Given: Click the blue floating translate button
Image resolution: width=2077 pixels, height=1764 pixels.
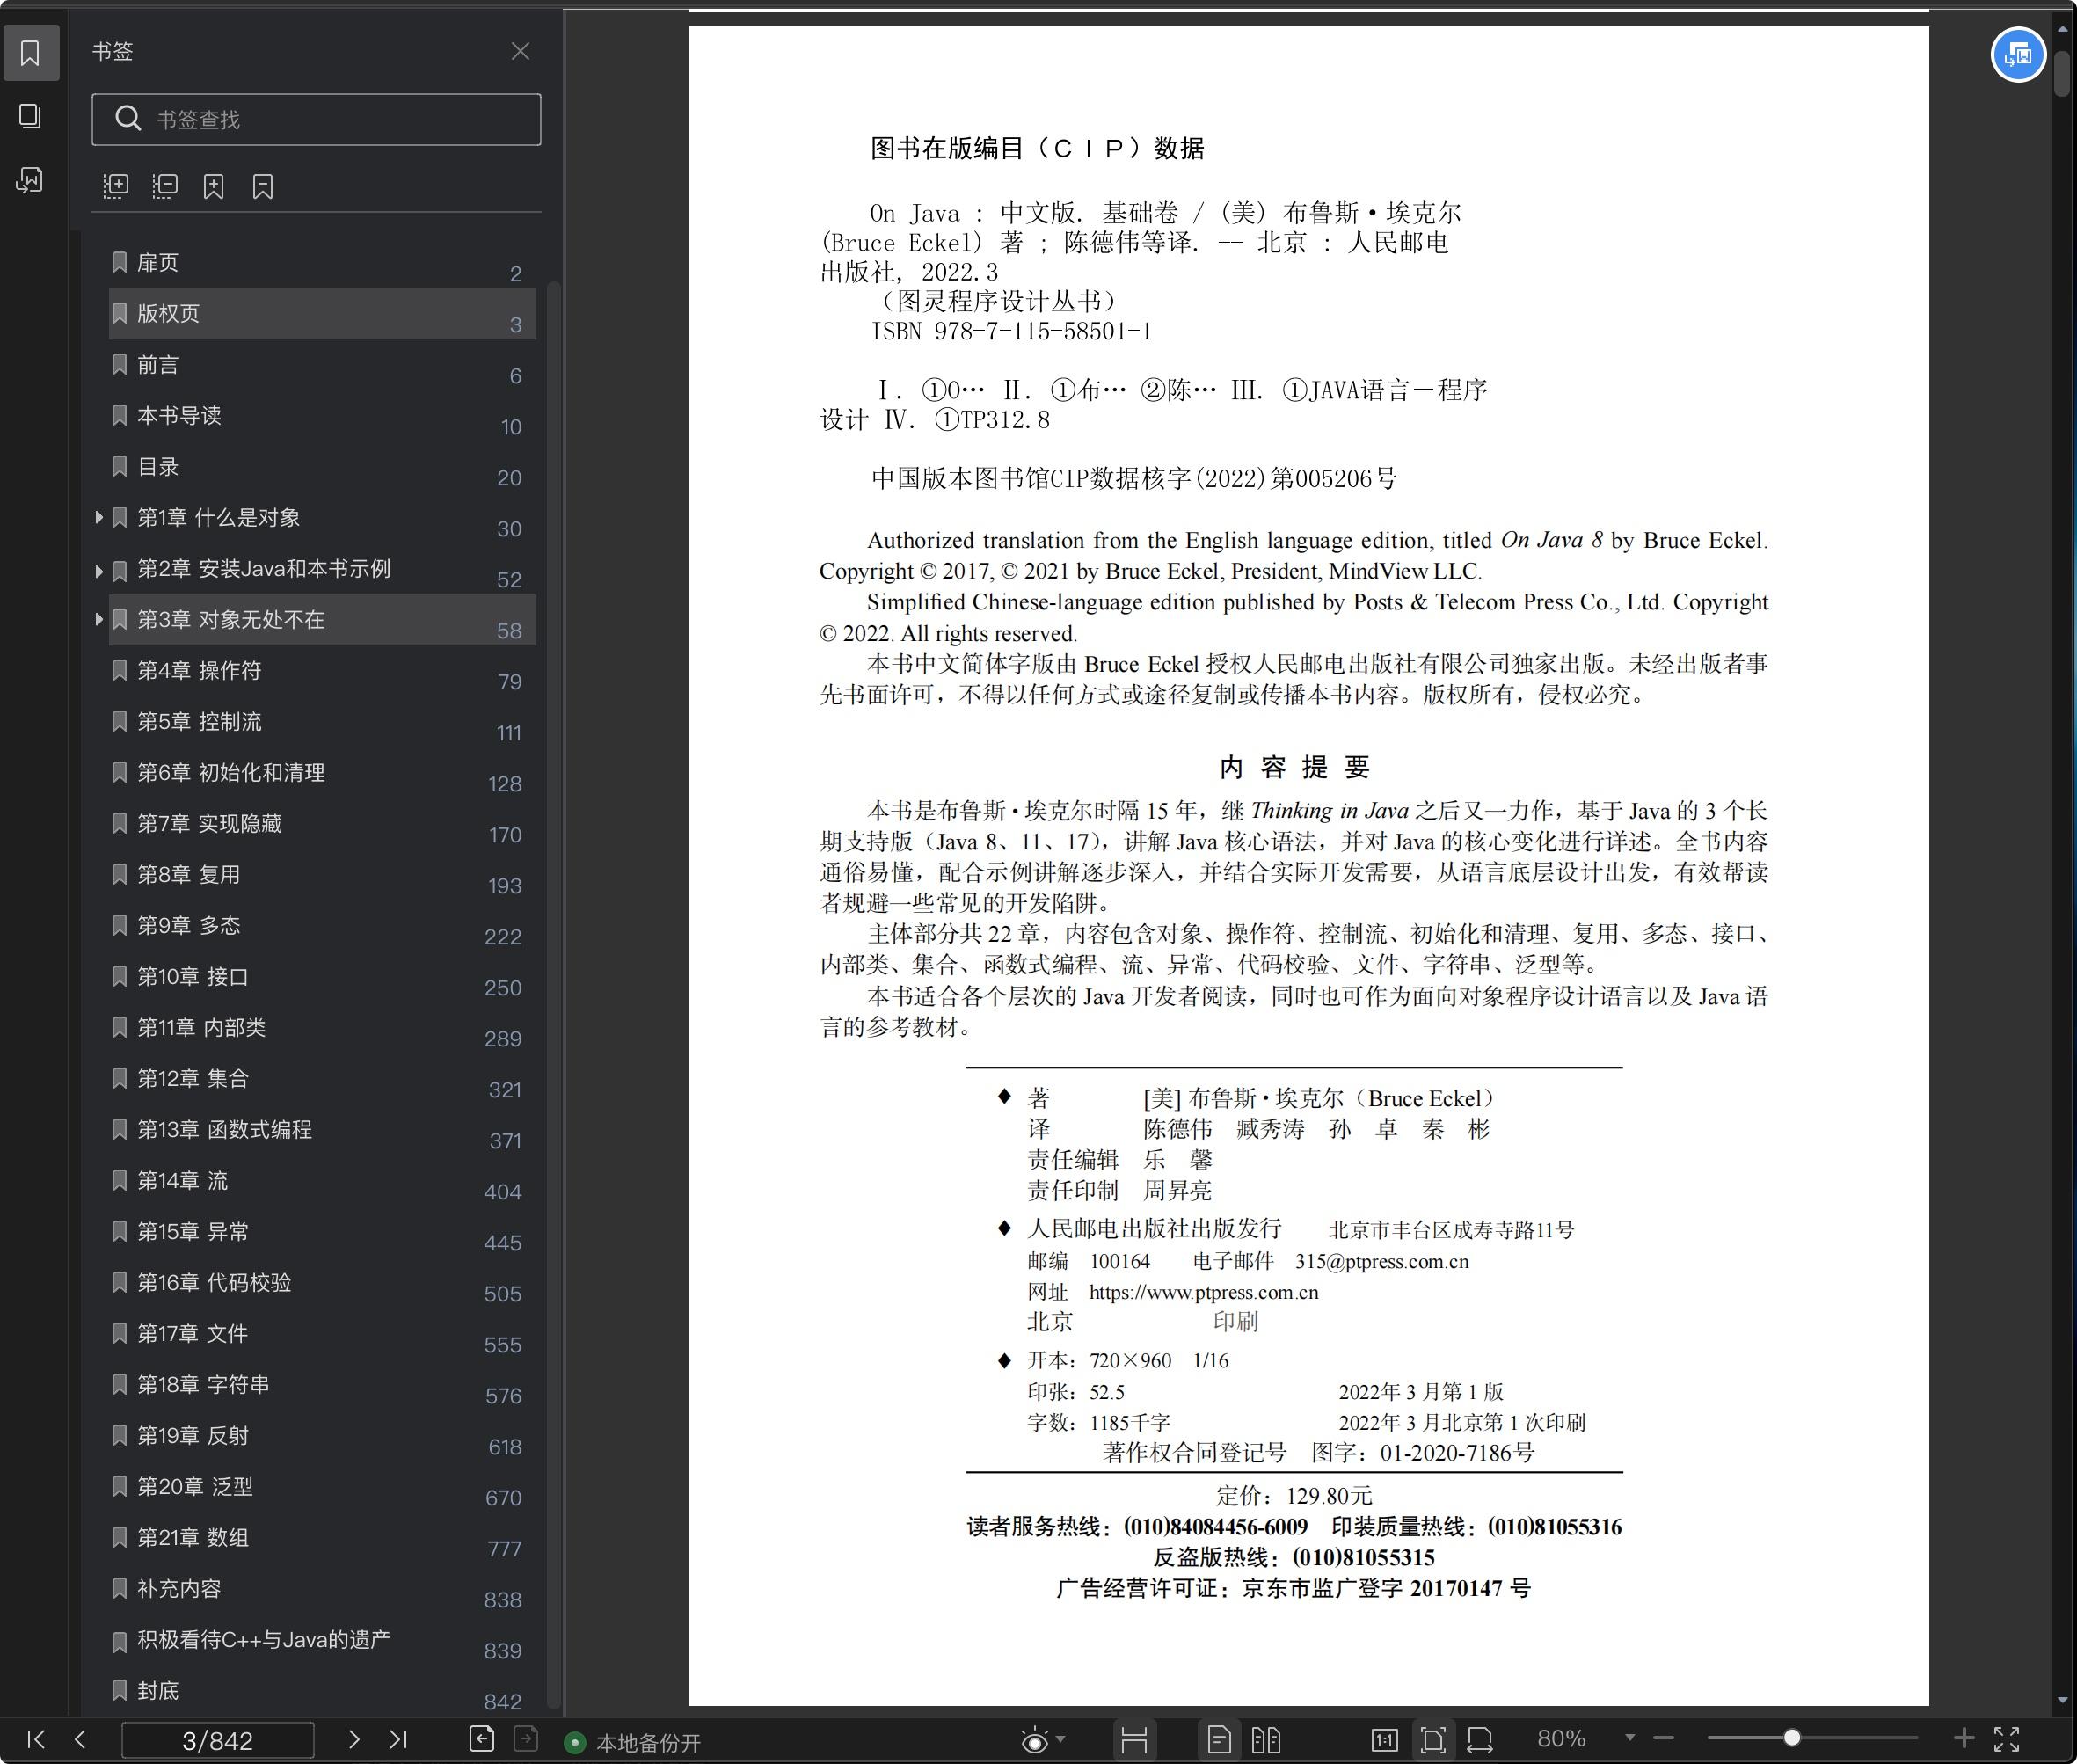Looking at the screenshot, I should (2018, 55).
